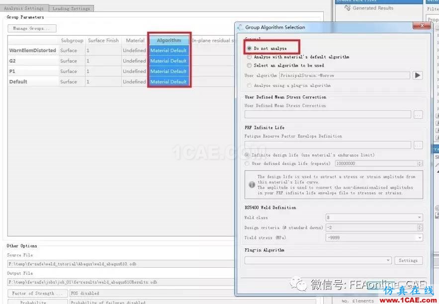Select Generated Results in the data files tree
The image size is (439, 304).
click(373, 8)
